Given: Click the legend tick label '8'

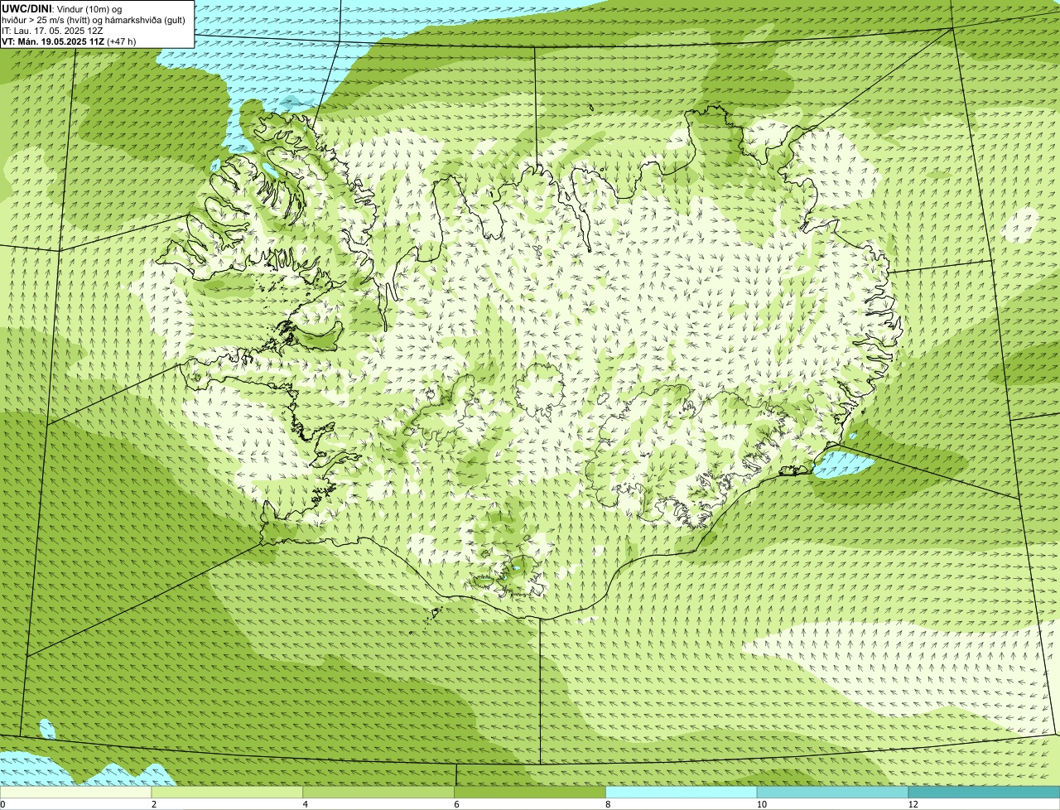Looking at the screenshot, I should tap(608, 804).
